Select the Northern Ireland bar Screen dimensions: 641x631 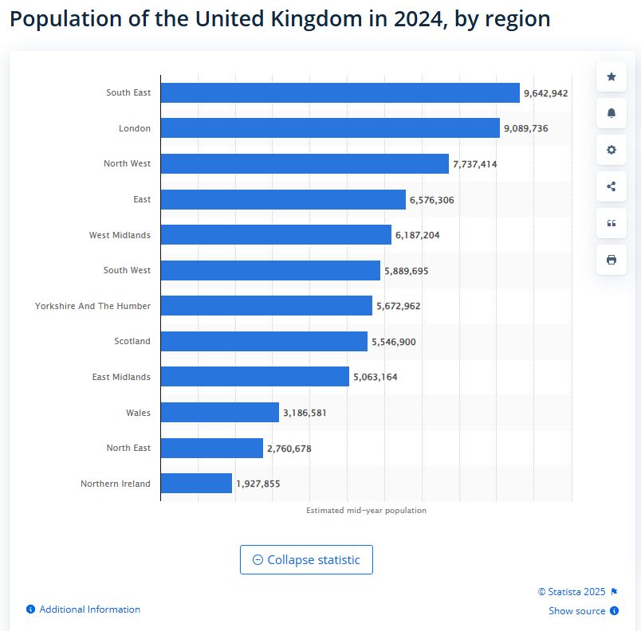(x=195, y=483)
